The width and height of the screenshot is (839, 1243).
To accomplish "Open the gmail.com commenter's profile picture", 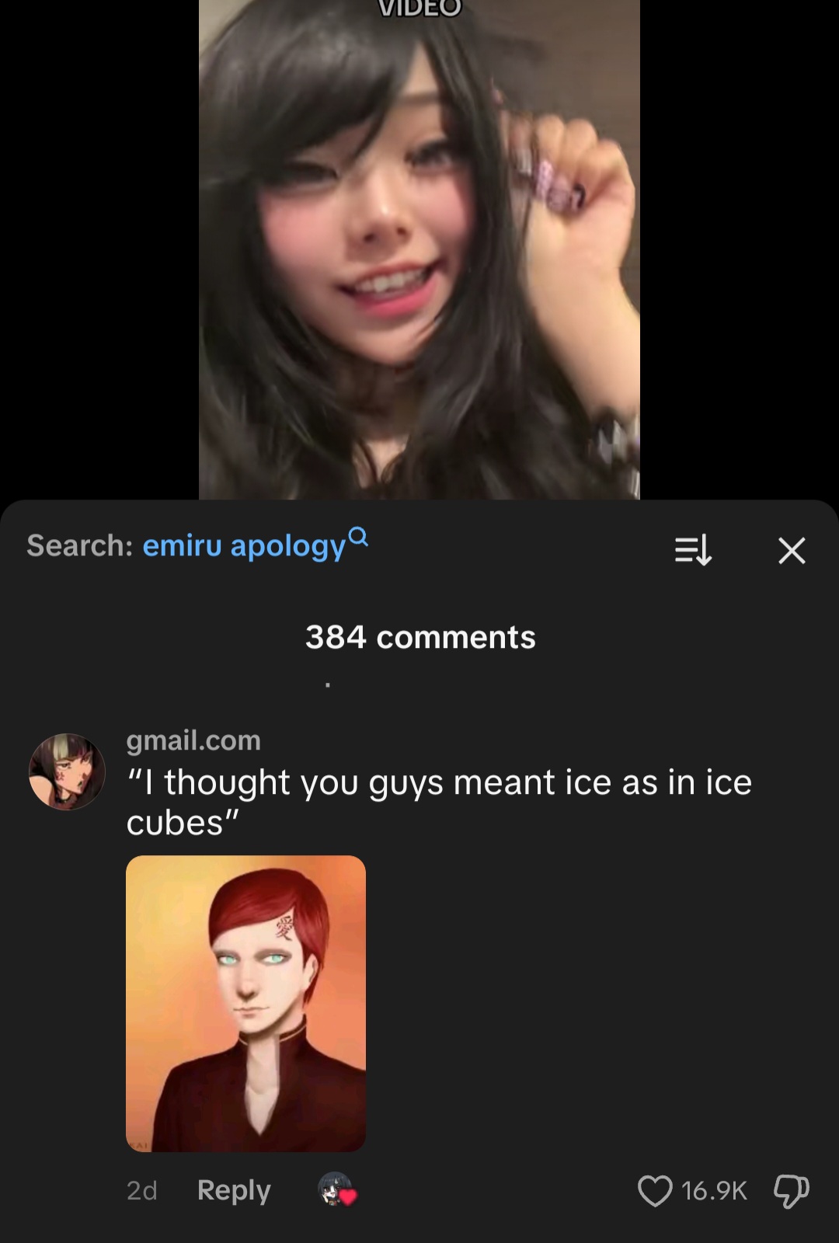I will [67, 771].
